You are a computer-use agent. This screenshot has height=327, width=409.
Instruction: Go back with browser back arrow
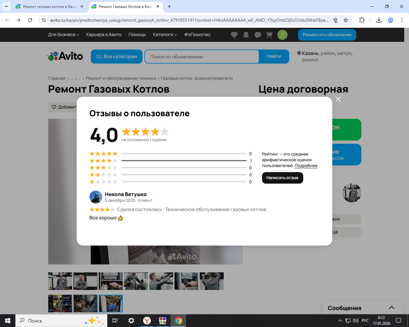point(7,20)
